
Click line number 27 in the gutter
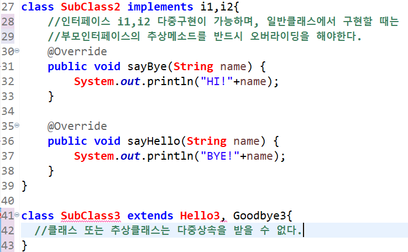(x=8, y=7)
